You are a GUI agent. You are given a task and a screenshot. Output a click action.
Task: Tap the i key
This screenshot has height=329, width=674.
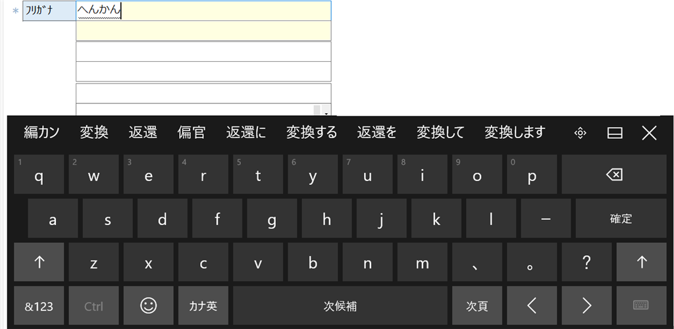[422, 174]
